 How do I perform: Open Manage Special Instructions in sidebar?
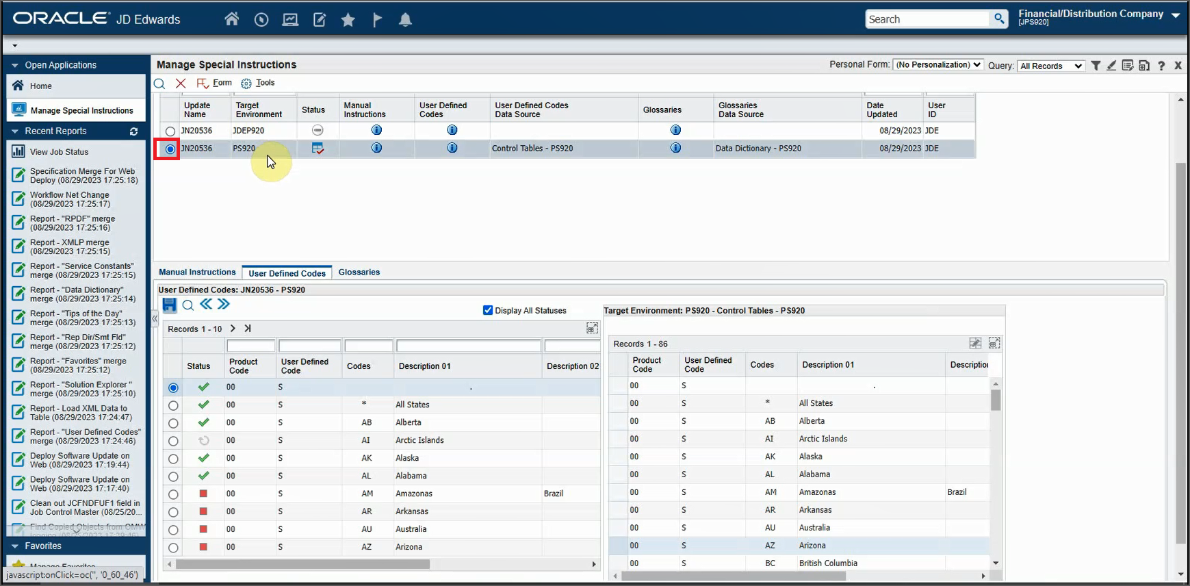(x=76, y=110)
